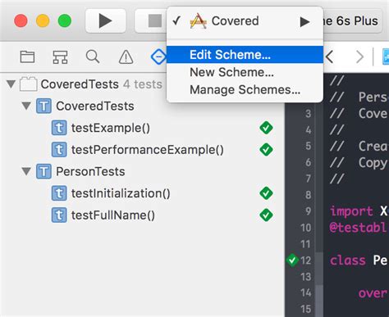This screenshot has width=389, height=317.
Task: Click the testFullName() passed status diamond
Action: coord(266,215)
